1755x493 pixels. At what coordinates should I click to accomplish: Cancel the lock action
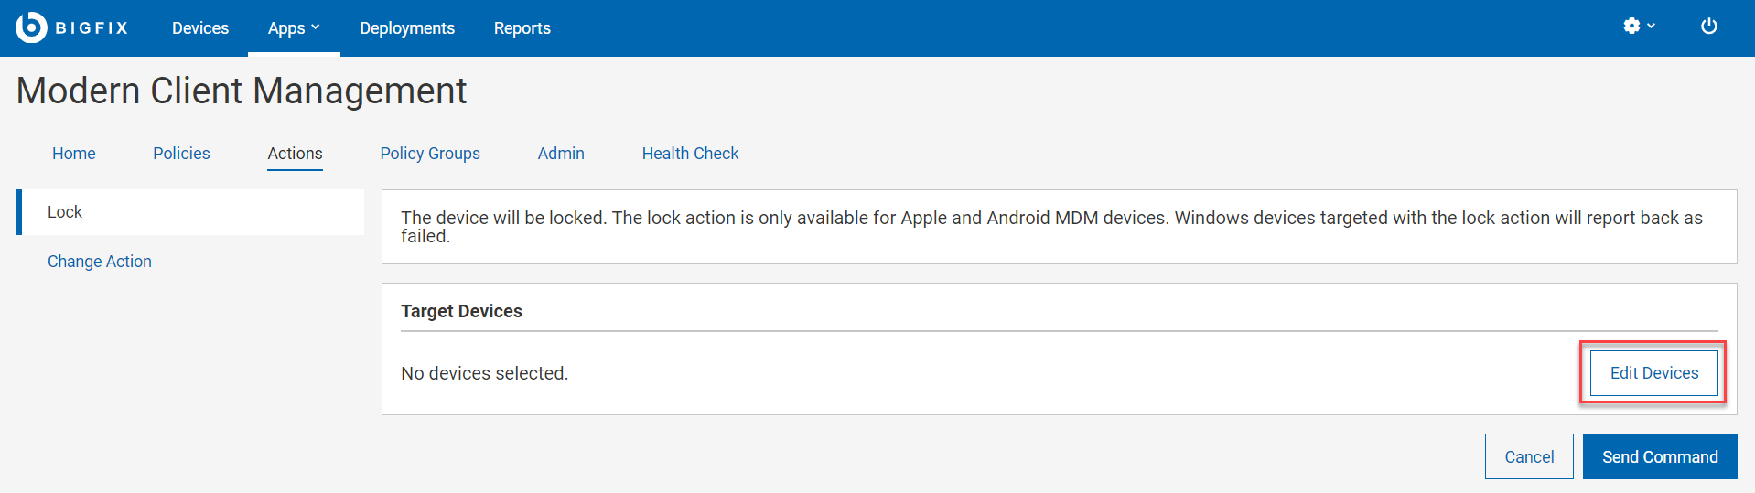point(1529,457)
